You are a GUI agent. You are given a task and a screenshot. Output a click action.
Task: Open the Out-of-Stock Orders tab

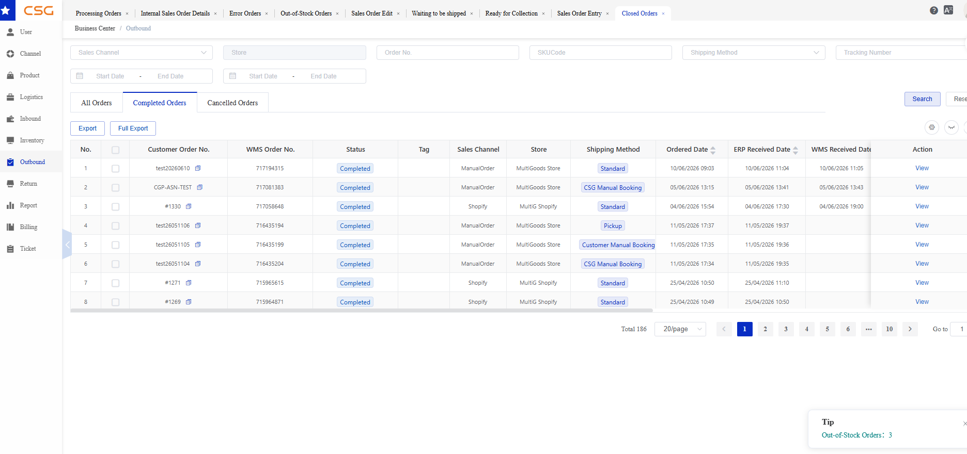(306, 13)
